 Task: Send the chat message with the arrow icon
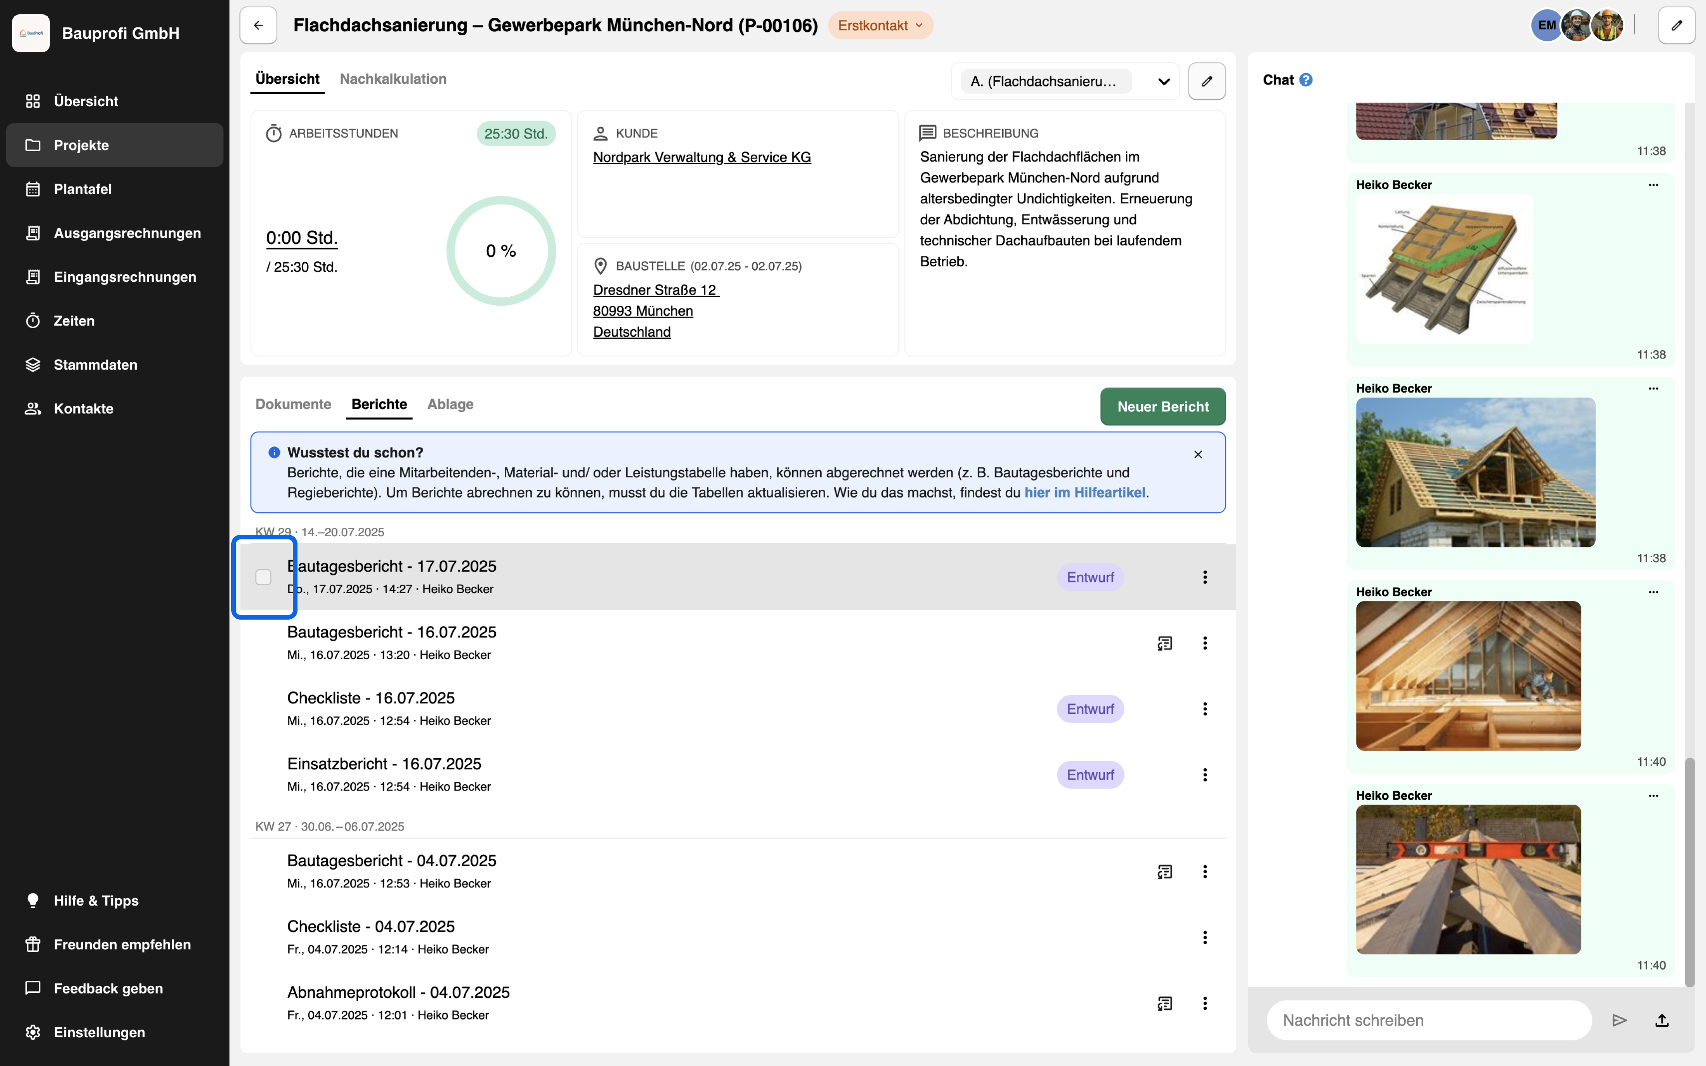pyautogui.click(x=1619, y=1020)
